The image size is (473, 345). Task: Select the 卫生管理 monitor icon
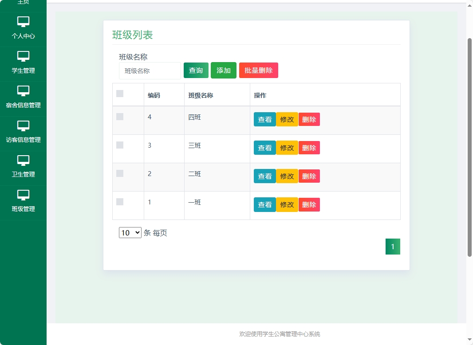[23, 160]
